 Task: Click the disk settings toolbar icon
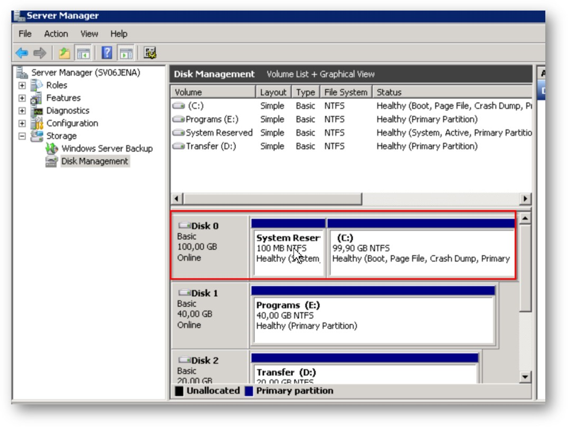pyautogui.click(x=150, y=53)
